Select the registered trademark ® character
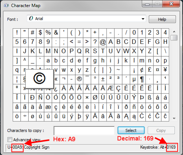This screenshot has height=155, width=183. [x=79, y=79]
